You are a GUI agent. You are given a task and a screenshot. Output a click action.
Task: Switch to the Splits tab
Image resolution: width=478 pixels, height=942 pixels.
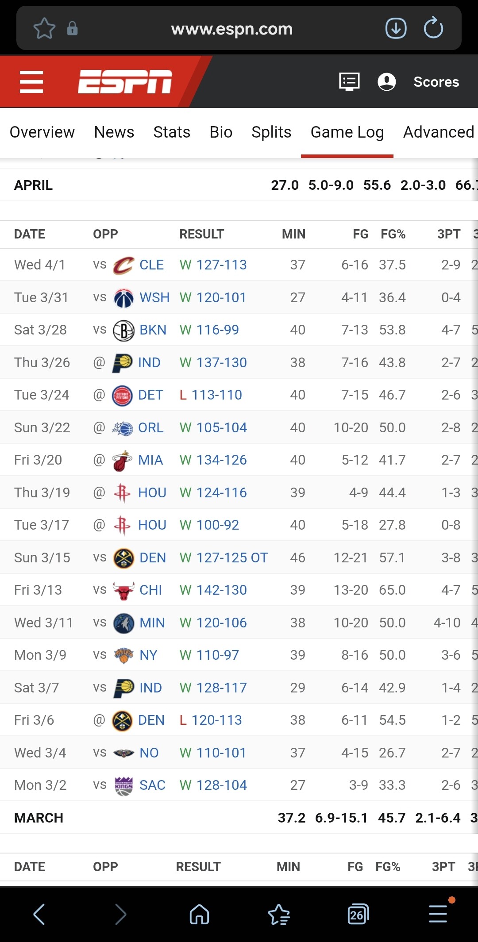[271, 132]
